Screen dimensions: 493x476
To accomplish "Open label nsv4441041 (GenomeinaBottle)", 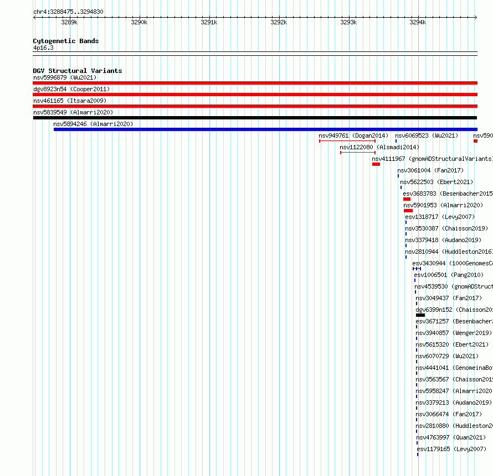I will tap(454, 368).
